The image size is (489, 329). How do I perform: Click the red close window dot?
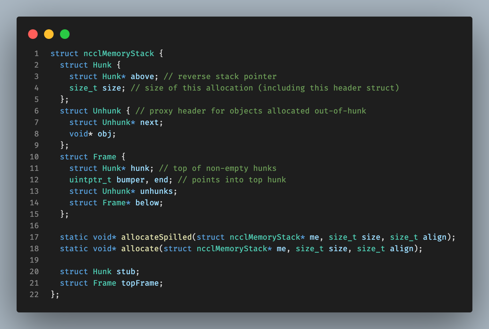33,34
